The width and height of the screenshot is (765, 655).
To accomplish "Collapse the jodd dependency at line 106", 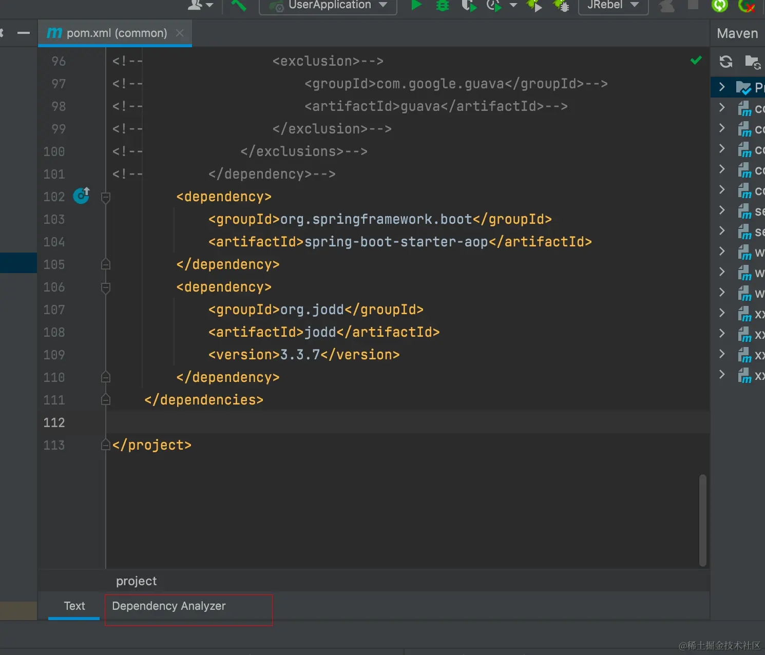I will (106, 287).
